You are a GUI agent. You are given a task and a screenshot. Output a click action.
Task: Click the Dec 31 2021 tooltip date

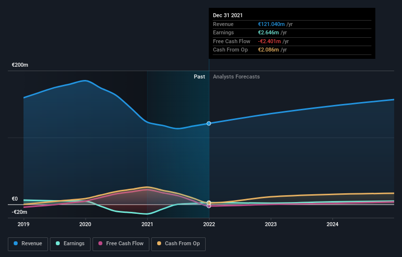click(x=228, y=15)
